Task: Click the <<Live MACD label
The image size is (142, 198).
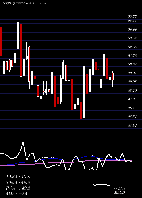Action: tap(120, 191)
